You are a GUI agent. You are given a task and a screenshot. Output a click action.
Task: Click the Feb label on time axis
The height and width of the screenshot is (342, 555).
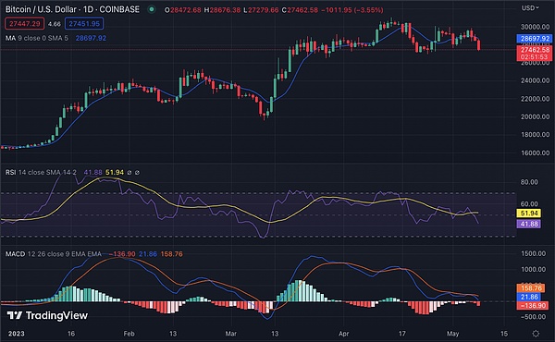(129, 334)
